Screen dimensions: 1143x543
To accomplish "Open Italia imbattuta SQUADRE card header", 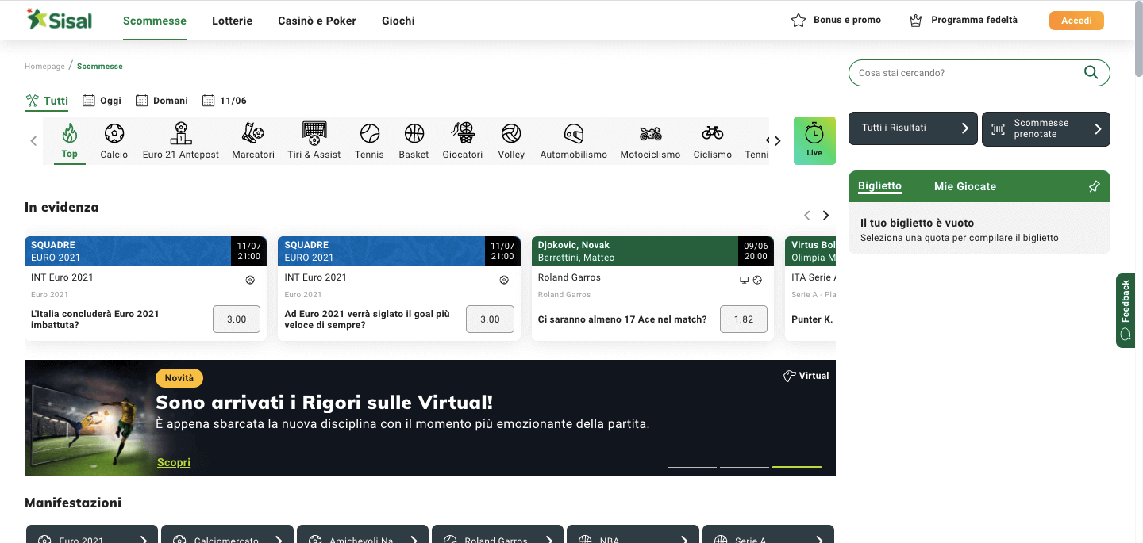I will (x=145, y=250).
